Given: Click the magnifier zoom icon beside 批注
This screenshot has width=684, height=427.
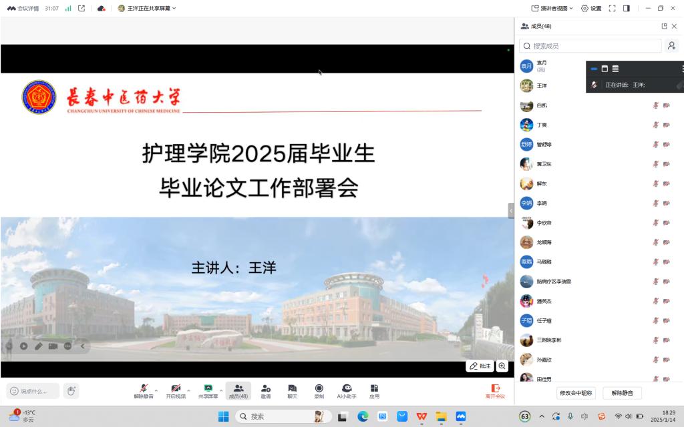Looking at the screenshot, I should tap(502, 366).
